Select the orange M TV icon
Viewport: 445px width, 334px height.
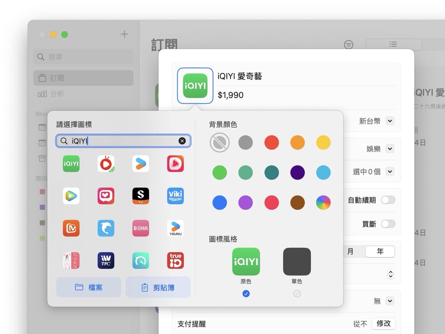(71, 228)
